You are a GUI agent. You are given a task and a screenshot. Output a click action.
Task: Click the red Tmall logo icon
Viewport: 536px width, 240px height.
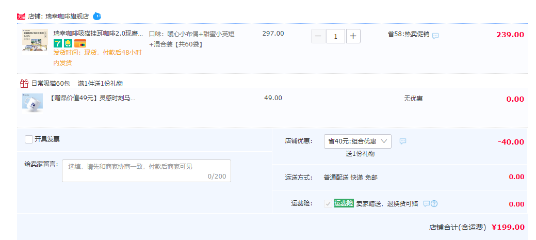21,17
